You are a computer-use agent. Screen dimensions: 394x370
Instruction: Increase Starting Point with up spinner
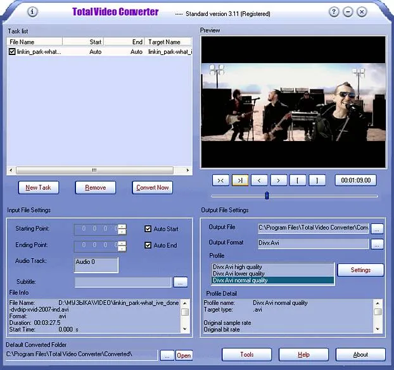pyautogui.click(x=122, y=226)
